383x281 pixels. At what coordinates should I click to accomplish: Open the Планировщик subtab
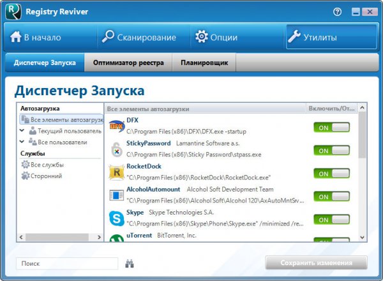pyautogui.click(x=204, y=63)
